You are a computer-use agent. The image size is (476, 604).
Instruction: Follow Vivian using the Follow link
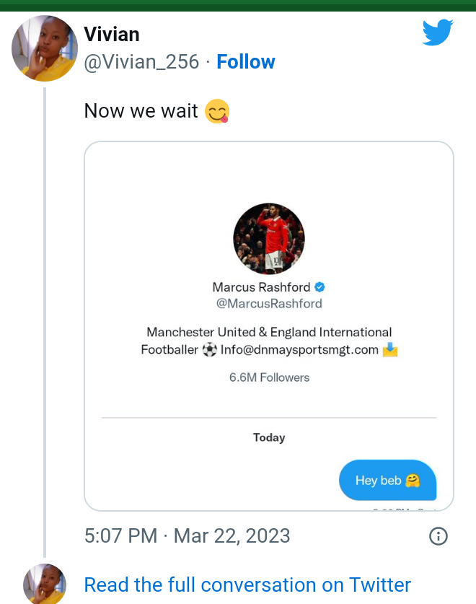[246, 62]
